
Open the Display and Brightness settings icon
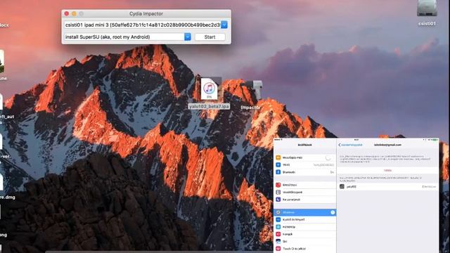pos(278,219)
